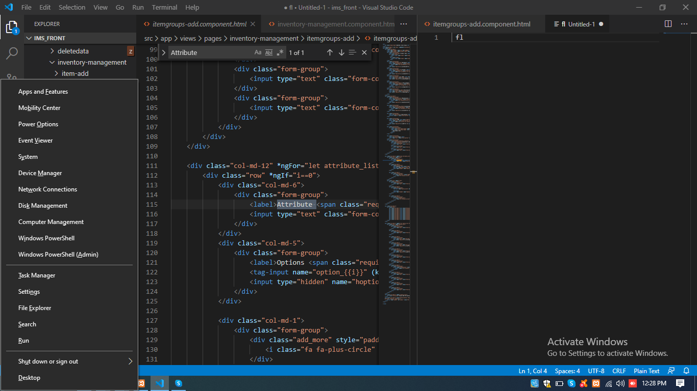Go to next match arrow

pyautogui.click(x=341, y=52)
